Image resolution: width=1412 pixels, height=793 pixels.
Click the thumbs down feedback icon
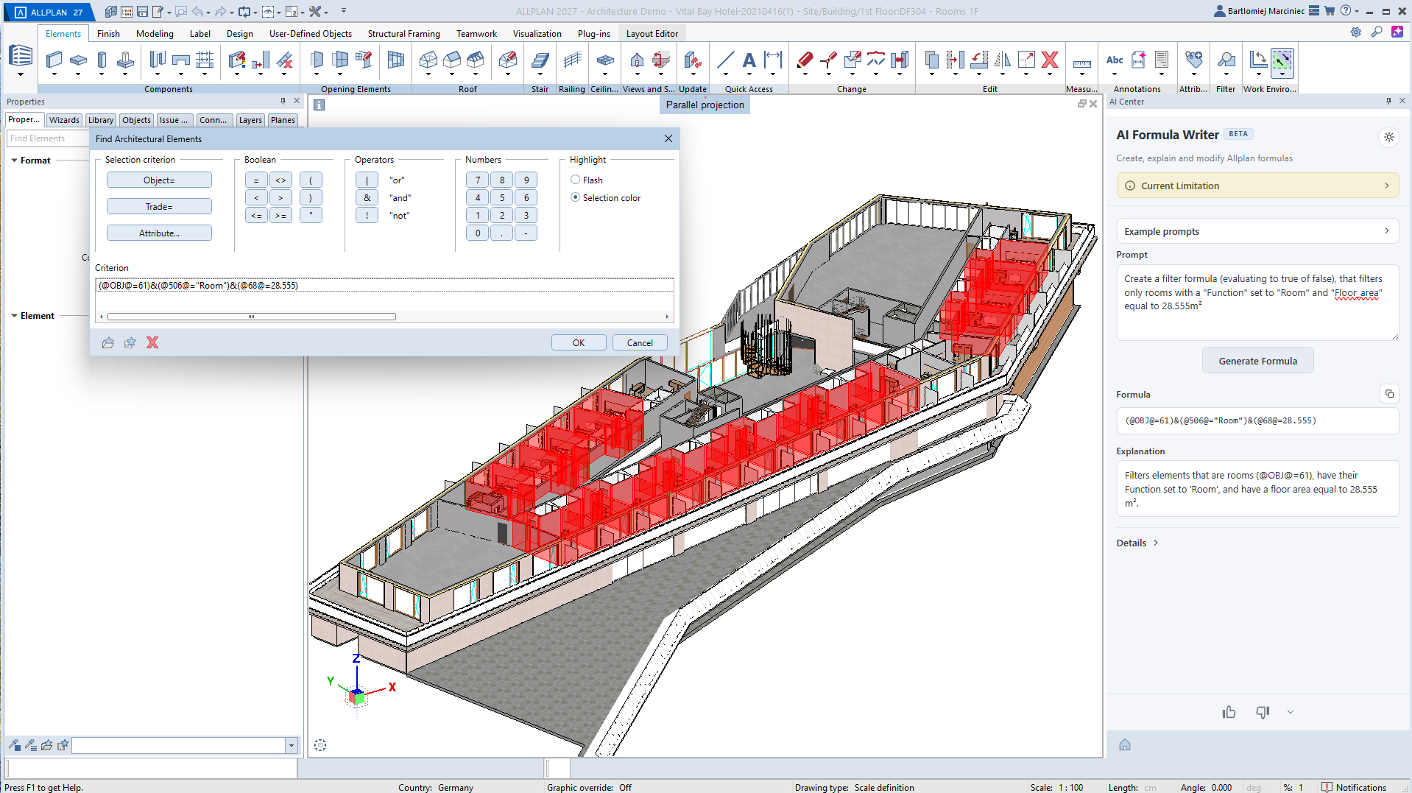coord(1263,712)
